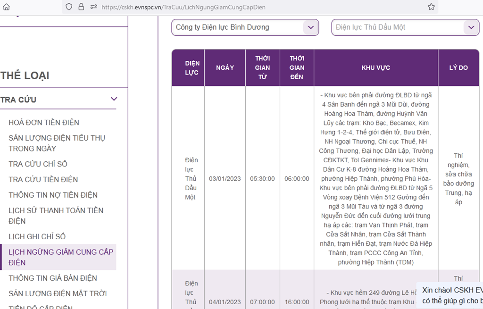This screenshot has height=309, width=483.
Task: Click the area description starting Khu vực bên phải đường ĐLBD
Action: pyautogui.click(x=376, y=179)
